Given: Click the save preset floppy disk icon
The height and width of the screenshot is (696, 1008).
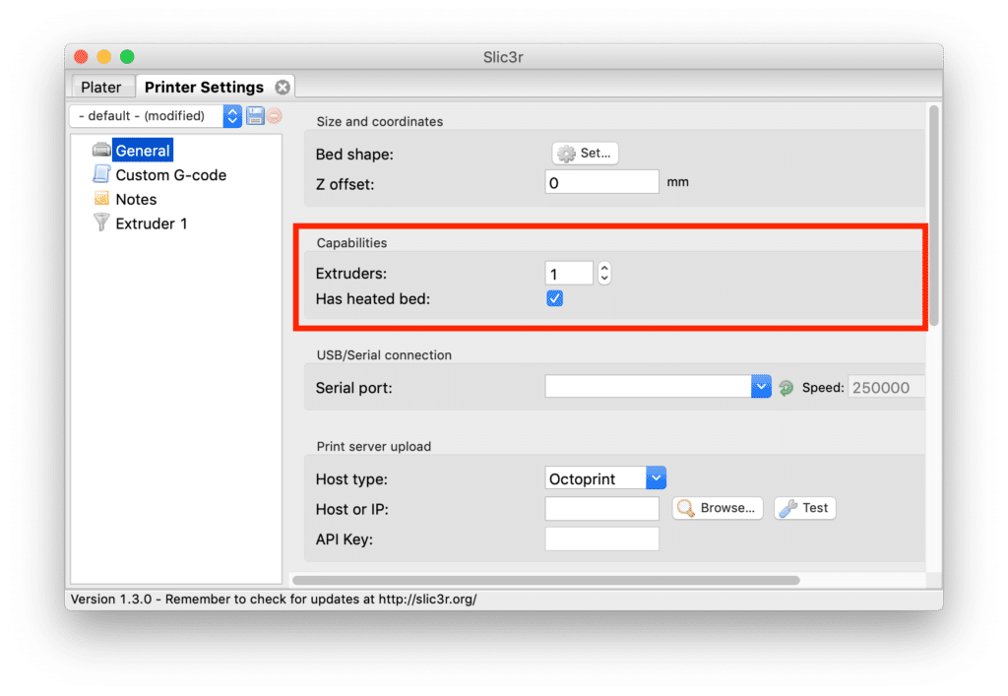Looking at the screenshot, I should 255,116.
